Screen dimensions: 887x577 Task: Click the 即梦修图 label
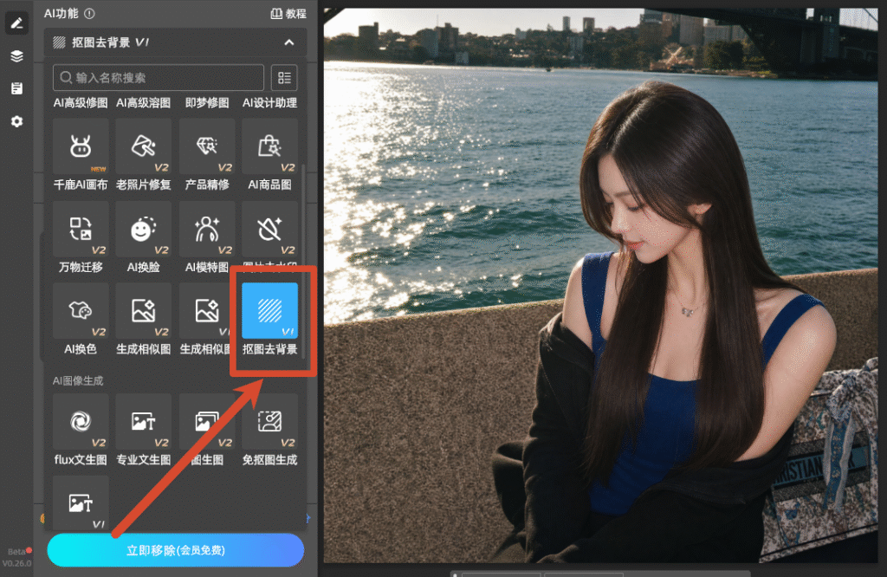click(x=207, y=103)
